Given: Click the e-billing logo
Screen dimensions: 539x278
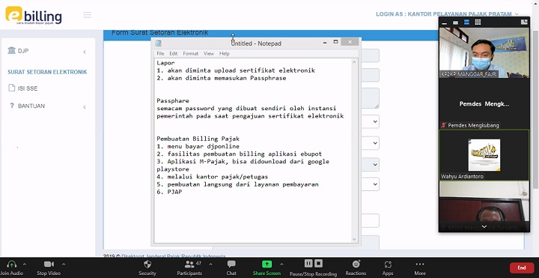Looking at the screenshot, I should [34, 16].
